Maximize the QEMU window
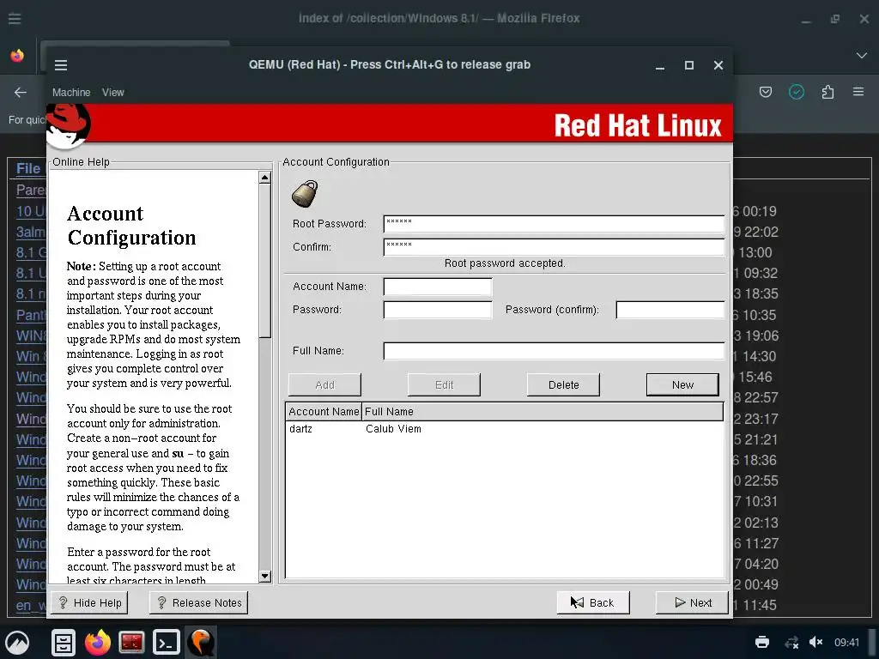 coord(689,65)
